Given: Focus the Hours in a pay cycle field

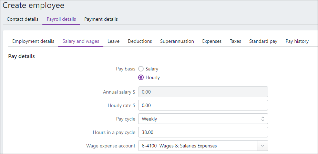Looking at the screenshot, I should coord(203,132).
